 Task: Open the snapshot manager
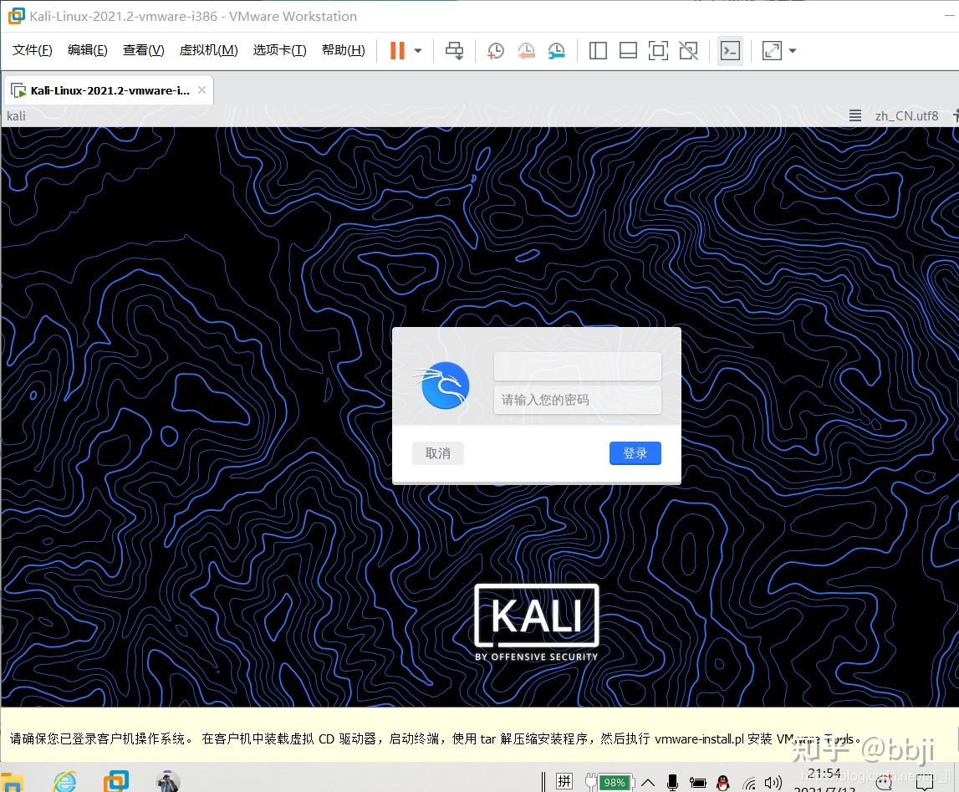tap(557, 51)
